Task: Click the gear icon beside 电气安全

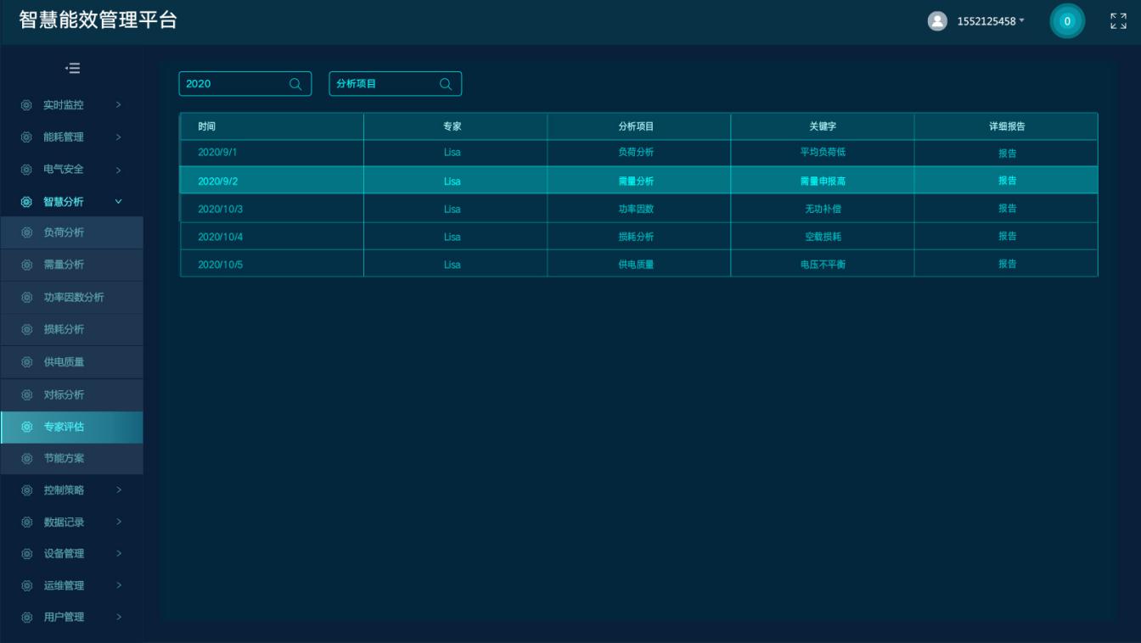Action: (26, 170)
